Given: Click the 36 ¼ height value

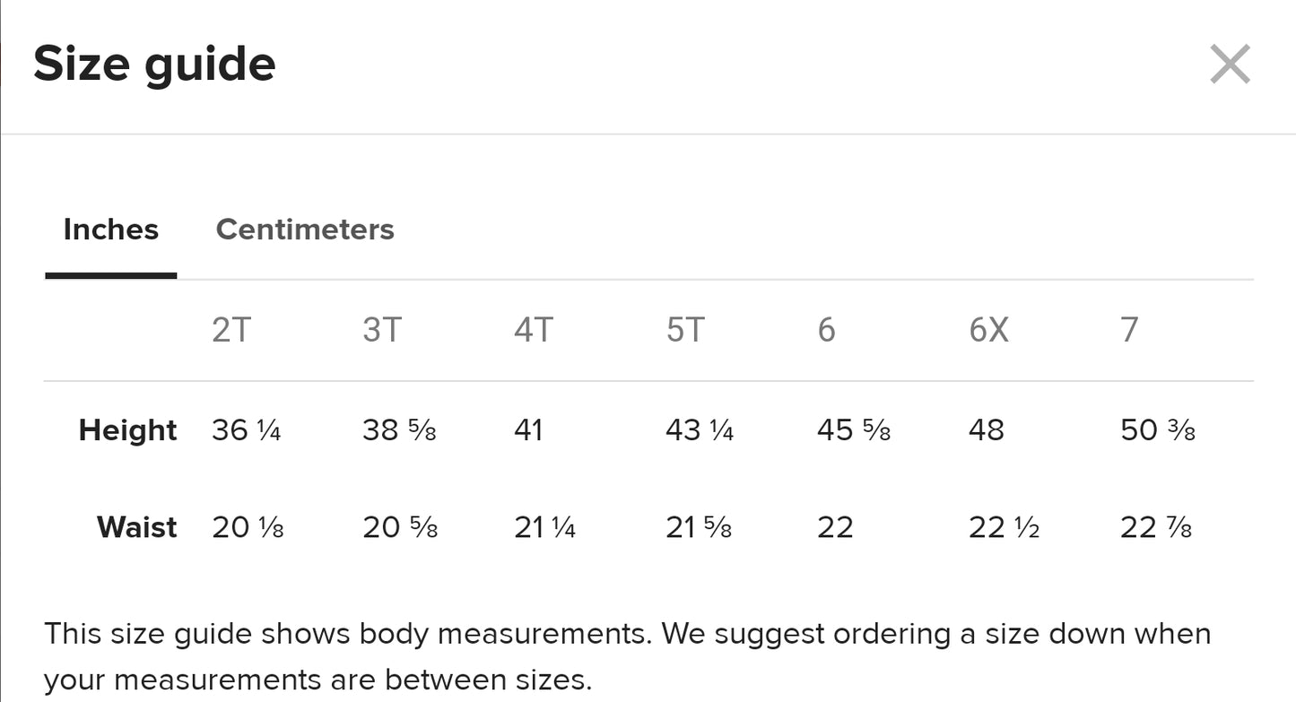Looking at the screenshot, I should point(247,430).
